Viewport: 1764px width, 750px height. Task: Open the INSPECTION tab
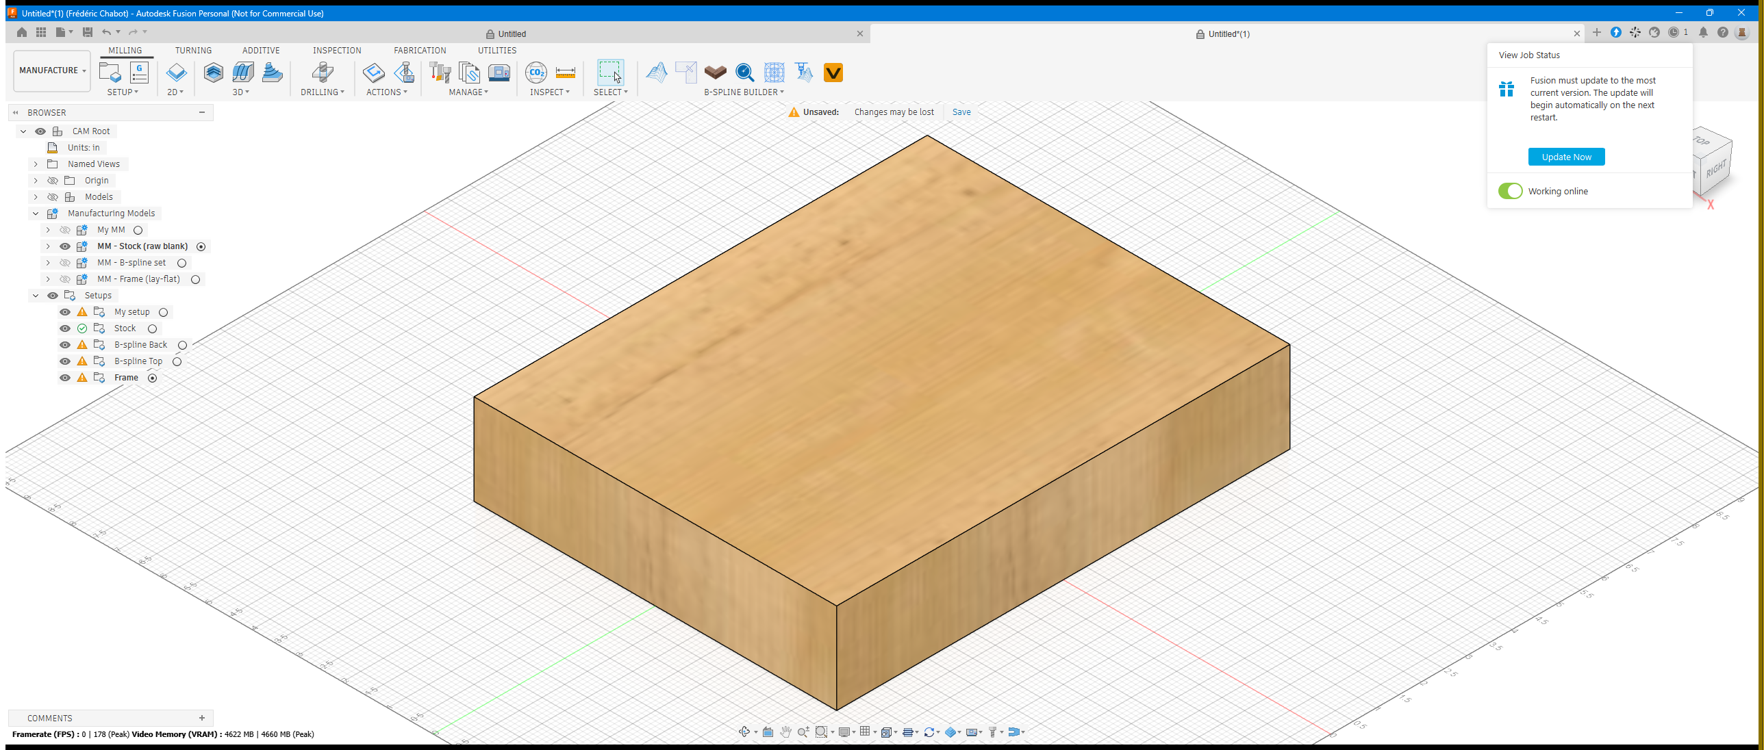[337, 51]
